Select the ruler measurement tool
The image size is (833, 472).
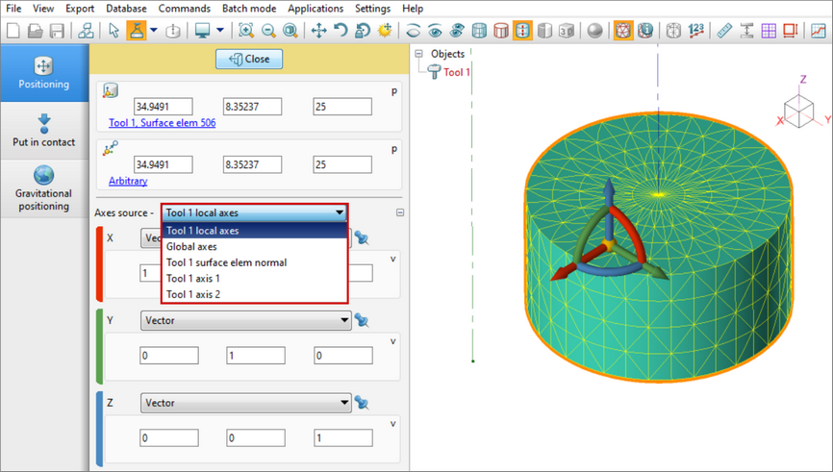(x=724, y=31)
